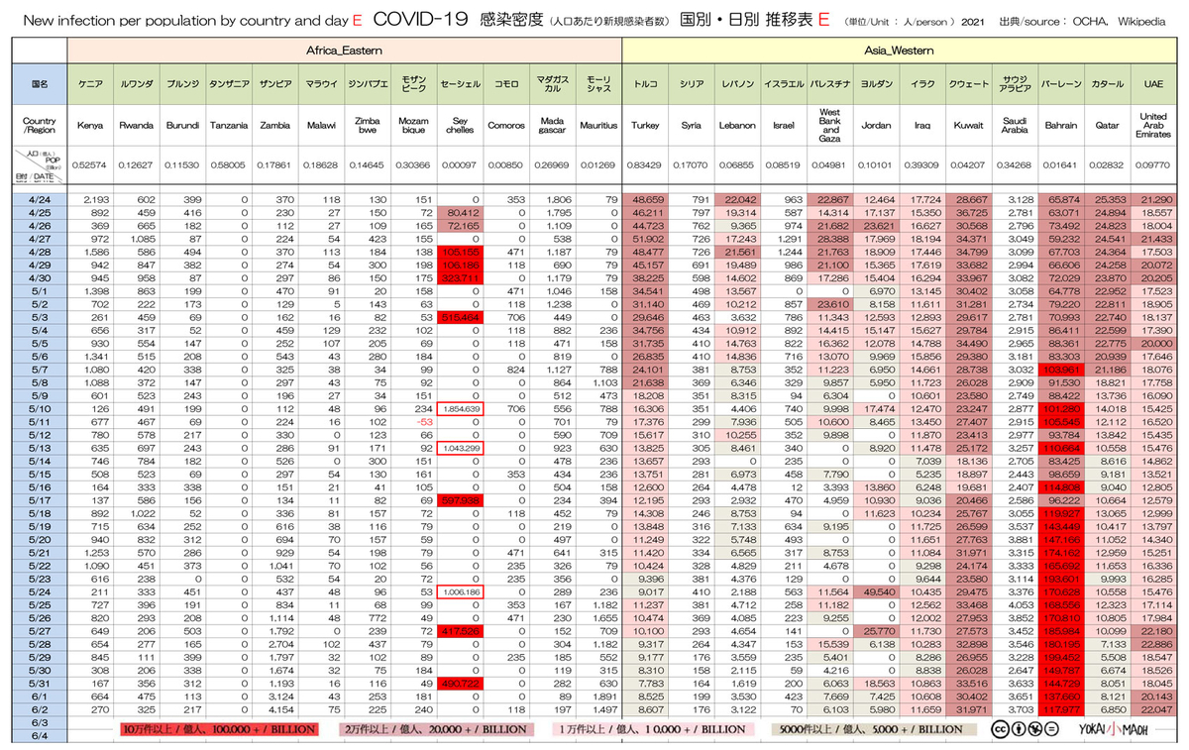The image size is (1189, 750).
Task: Click Seychelles value 1,006,186 on 5/24
Action: pos(460,591)
